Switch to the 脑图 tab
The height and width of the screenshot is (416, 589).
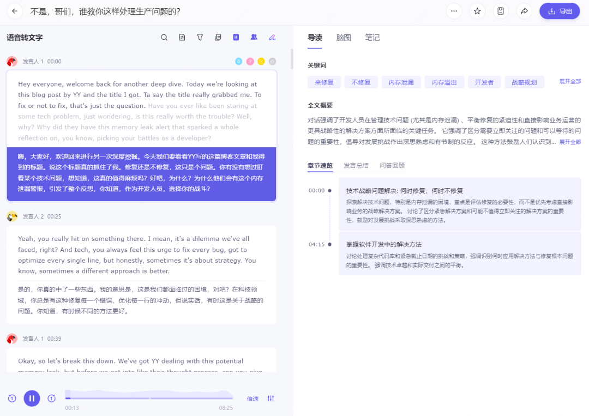[x=344, y=38]
